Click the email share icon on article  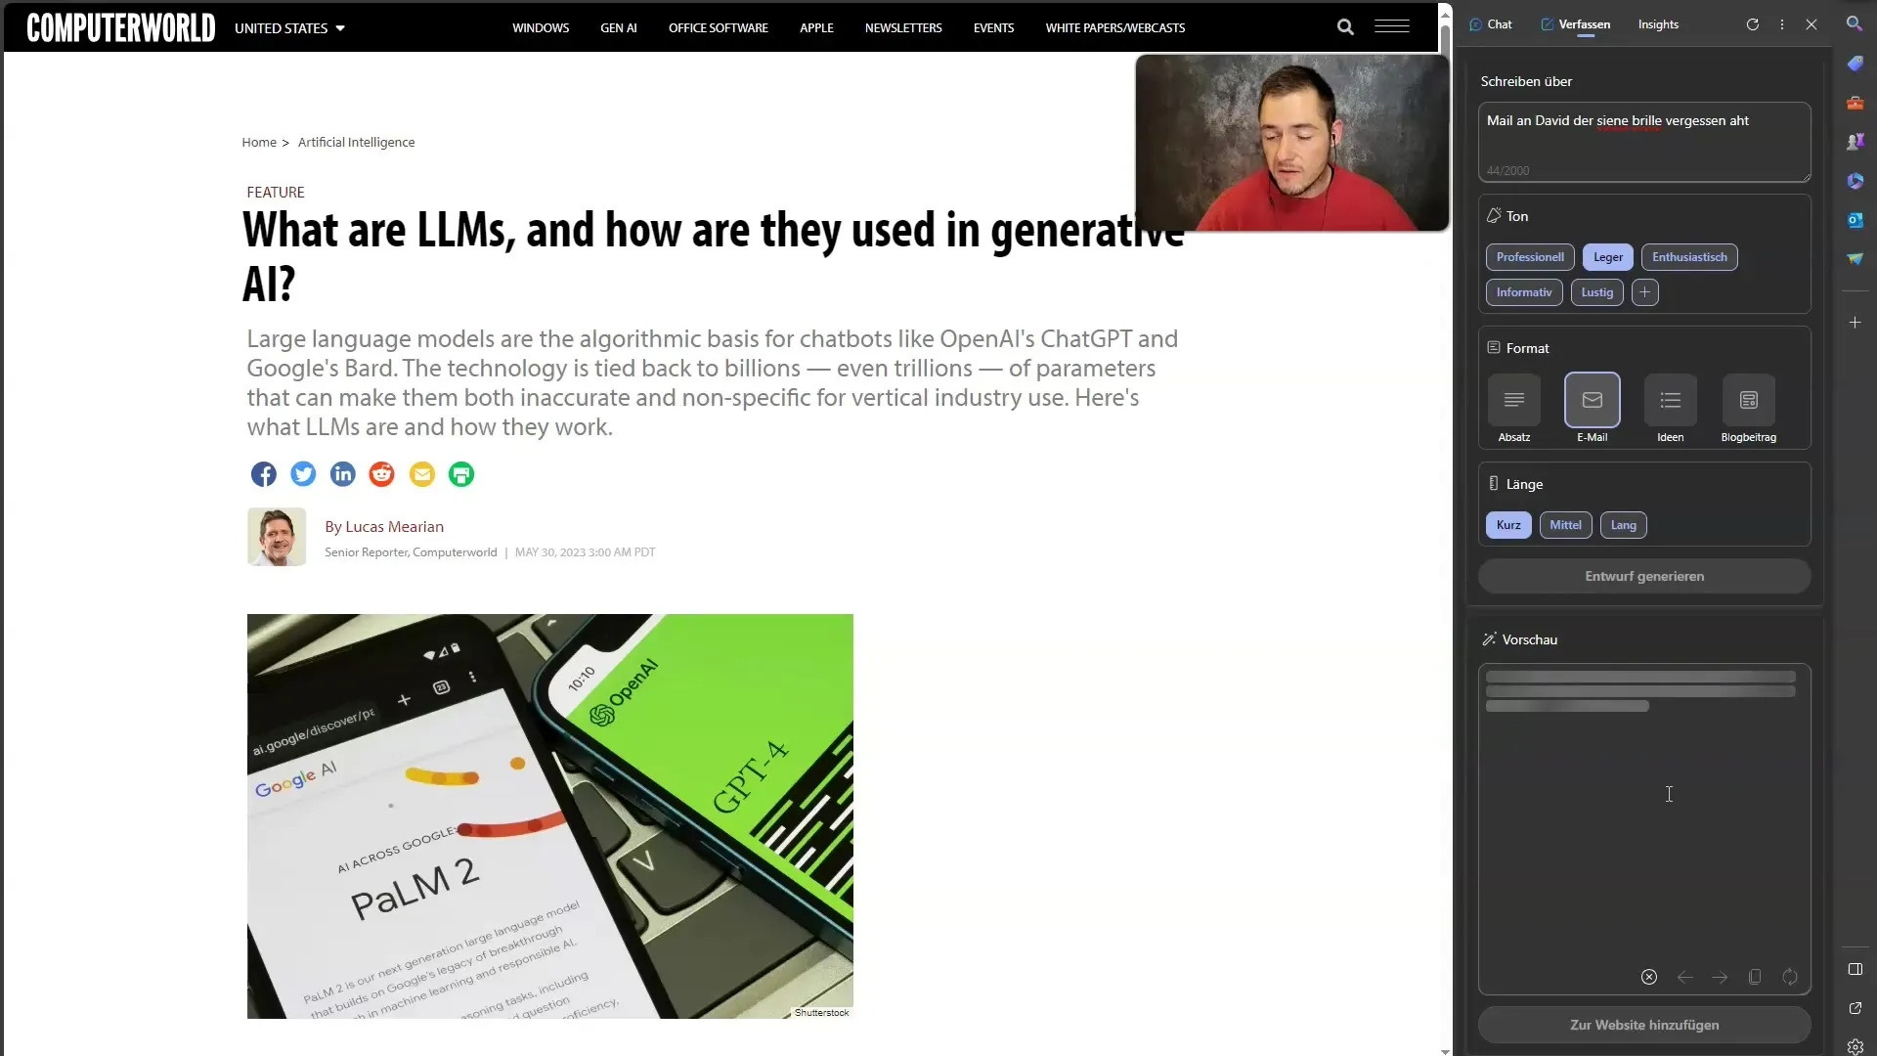420,473
